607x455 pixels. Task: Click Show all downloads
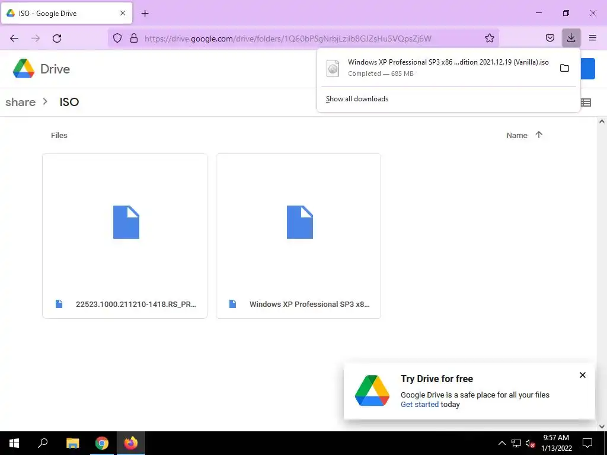pyautogui.click(x=357, y=99)
